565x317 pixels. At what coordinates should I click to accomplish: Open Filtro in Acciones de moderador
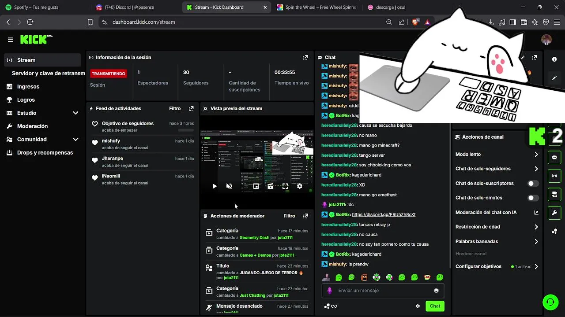[x=289, y=216]
